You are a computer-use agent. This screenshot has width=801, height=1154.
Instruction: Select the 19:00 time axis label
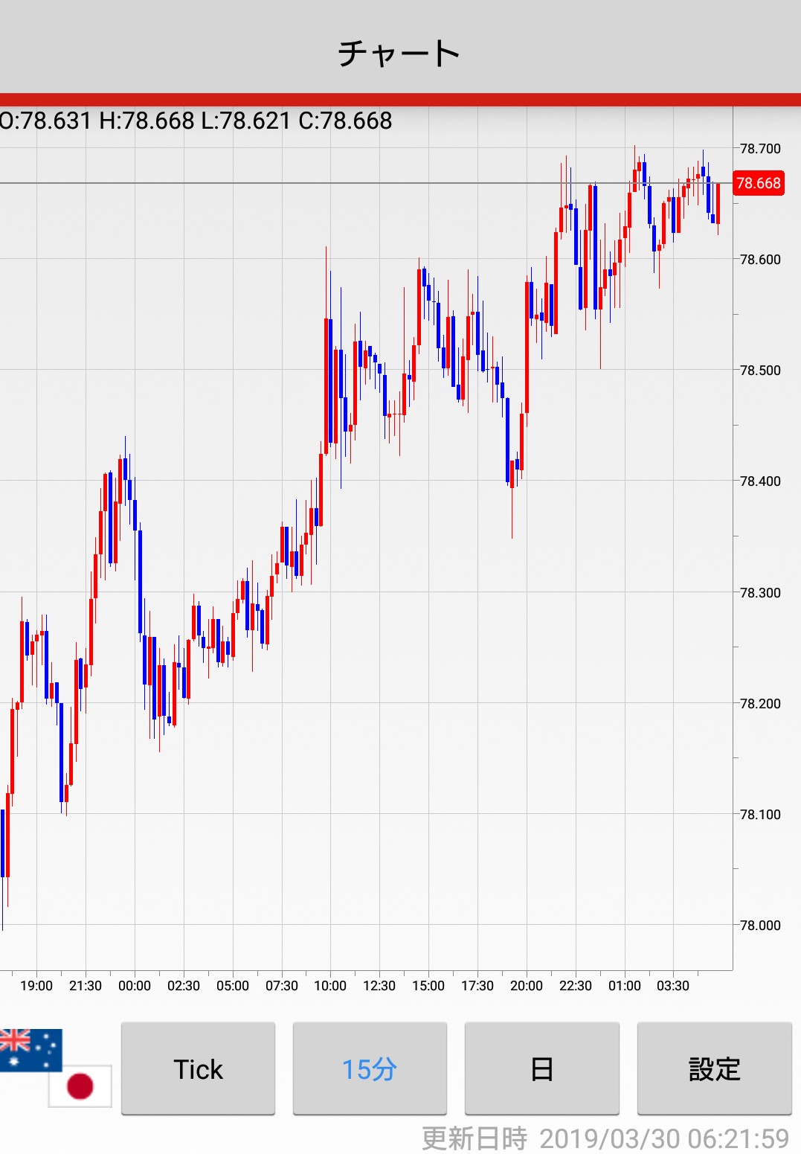(x=36, y=986)
